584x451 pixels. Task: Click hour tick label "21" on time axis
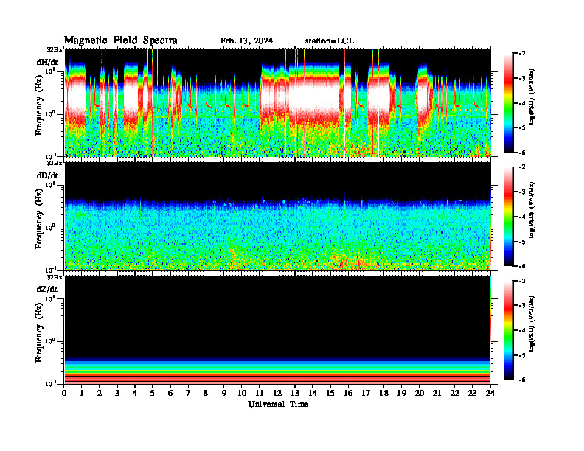(x=437, y=394)
